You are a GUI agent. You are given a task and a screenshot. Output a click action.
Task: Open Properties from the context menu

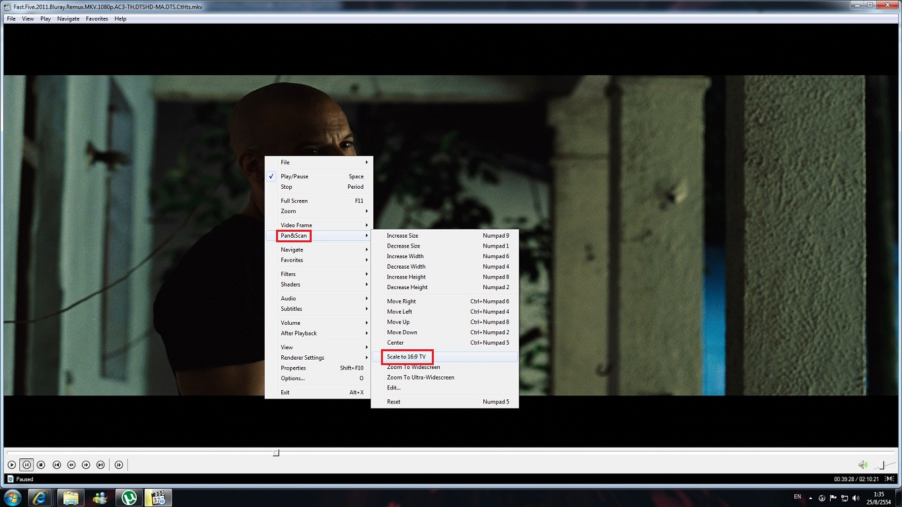(319, 368)
